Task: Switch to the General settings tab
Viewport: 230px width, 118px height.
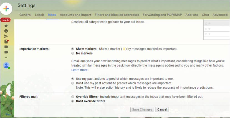Action: 25,15
